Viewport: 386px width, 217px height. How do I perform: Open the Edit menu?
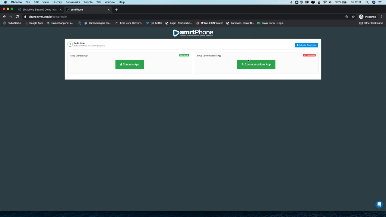click(x=36, y=2)
